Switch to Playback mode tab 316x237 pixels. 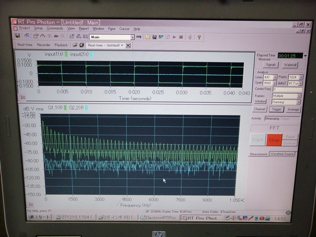pyautogui.click(x=61, y=45)
